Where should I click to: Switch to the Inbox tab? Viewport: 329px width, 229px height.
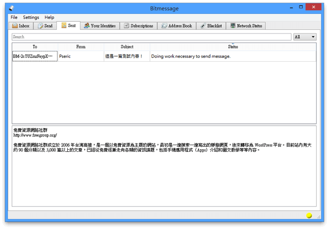coord(21,26)
